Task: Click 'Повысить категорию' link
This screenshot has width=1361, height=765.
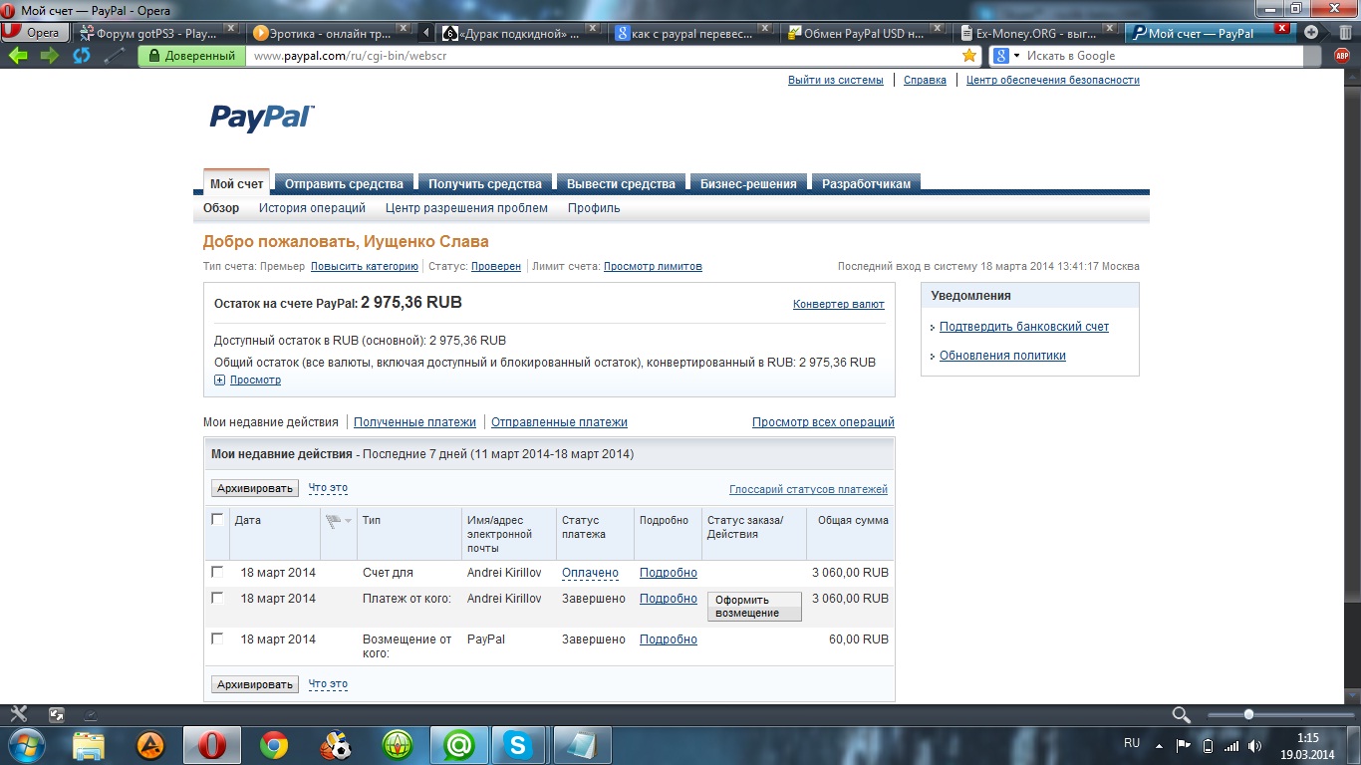Action: (365, 266)
